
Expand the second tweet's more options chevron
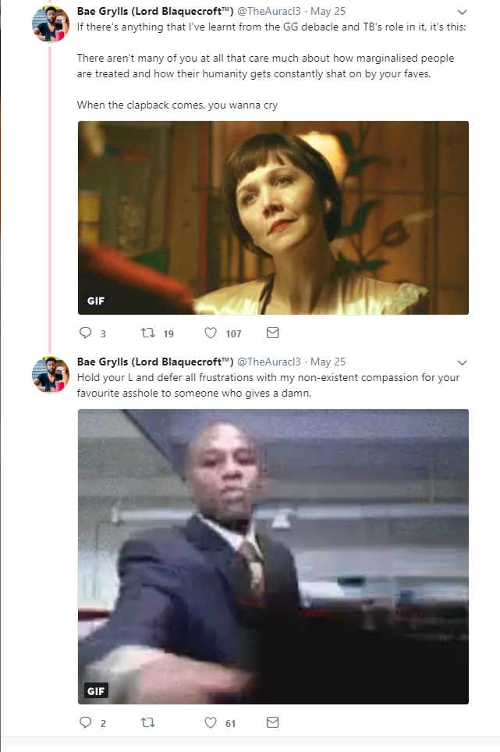click(462, 362)
